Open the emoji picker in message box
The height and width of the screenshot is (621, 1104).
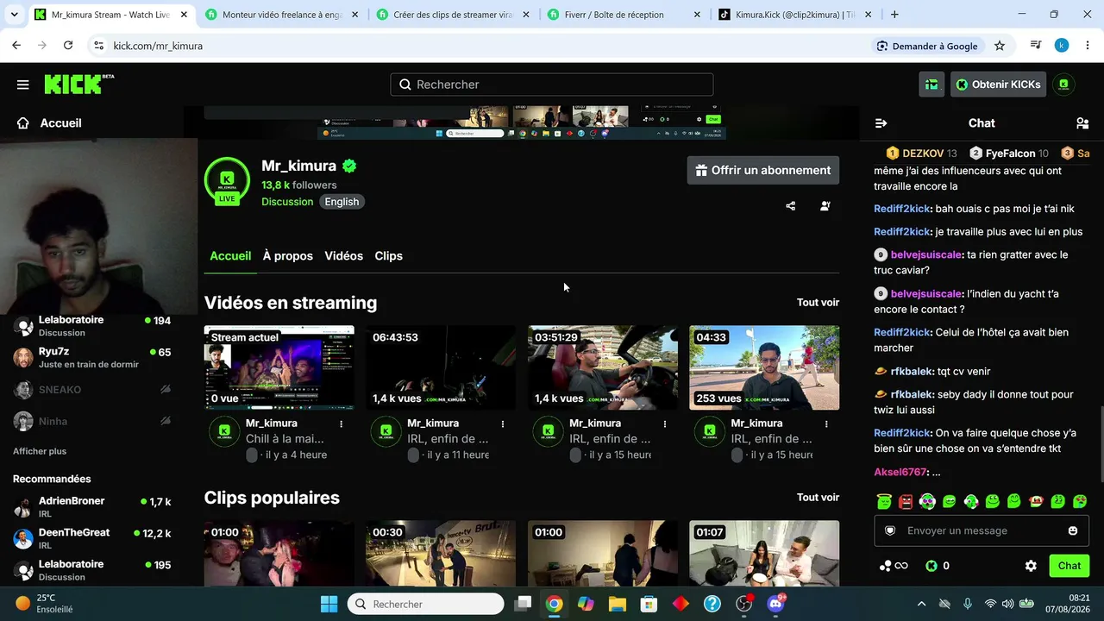tap(1073, 530)
